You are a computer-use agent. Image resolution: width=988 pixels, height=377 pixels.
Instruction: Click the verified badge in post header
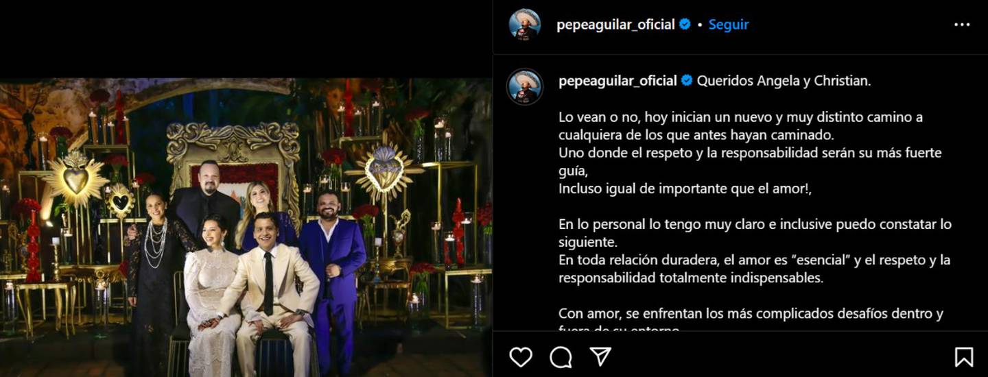coord(685,25)
